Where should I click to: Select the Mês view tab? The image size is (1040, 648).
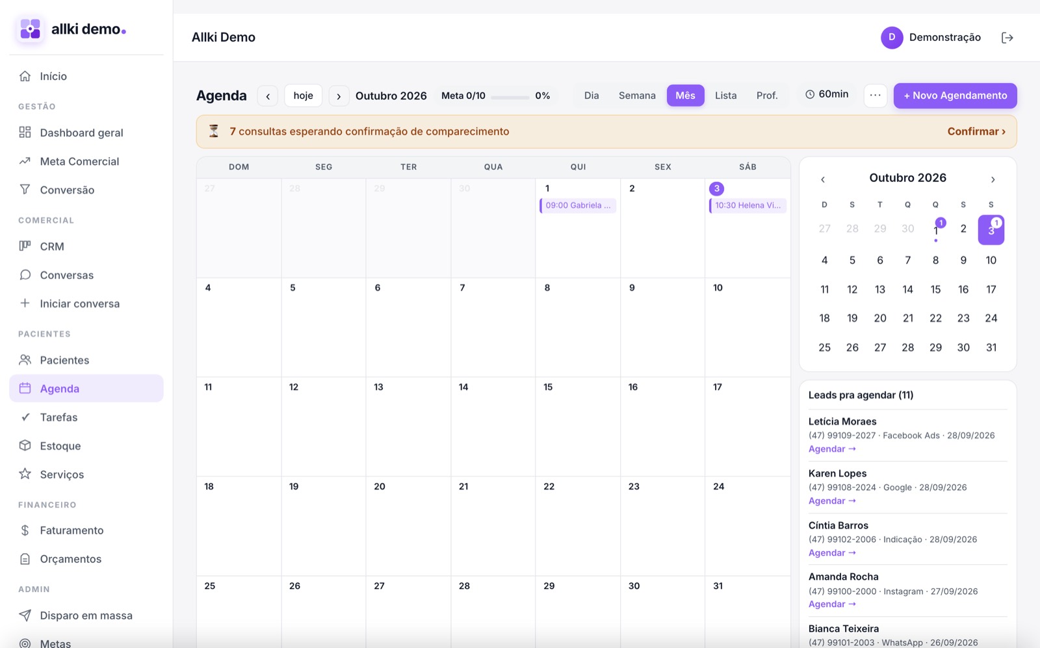(x=686, y=96)
